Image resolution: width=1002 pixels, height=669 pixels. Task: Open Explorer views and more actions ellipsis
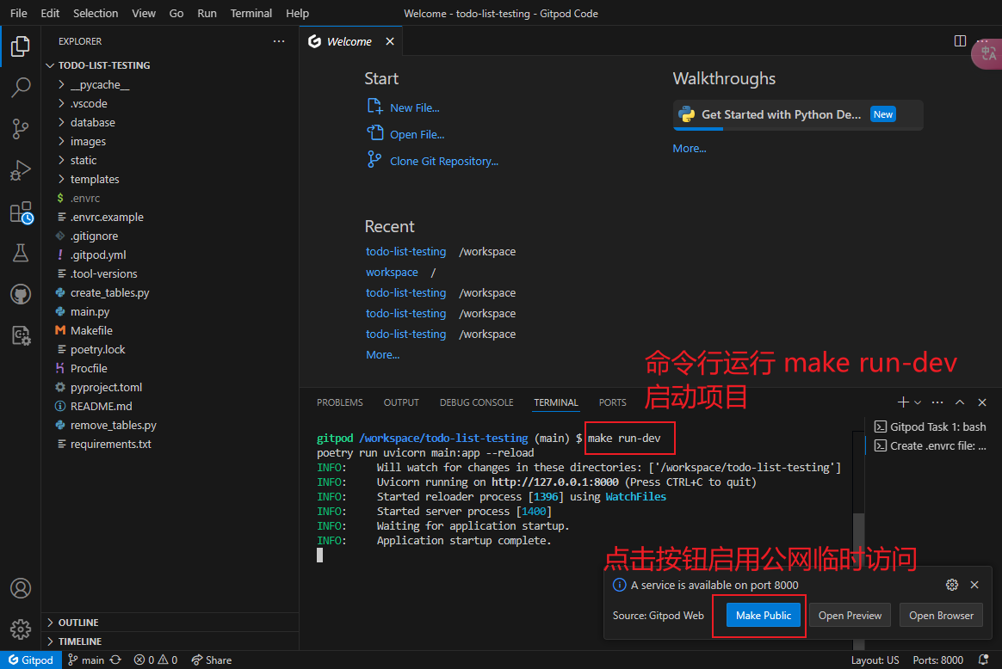tap(279, 41)
